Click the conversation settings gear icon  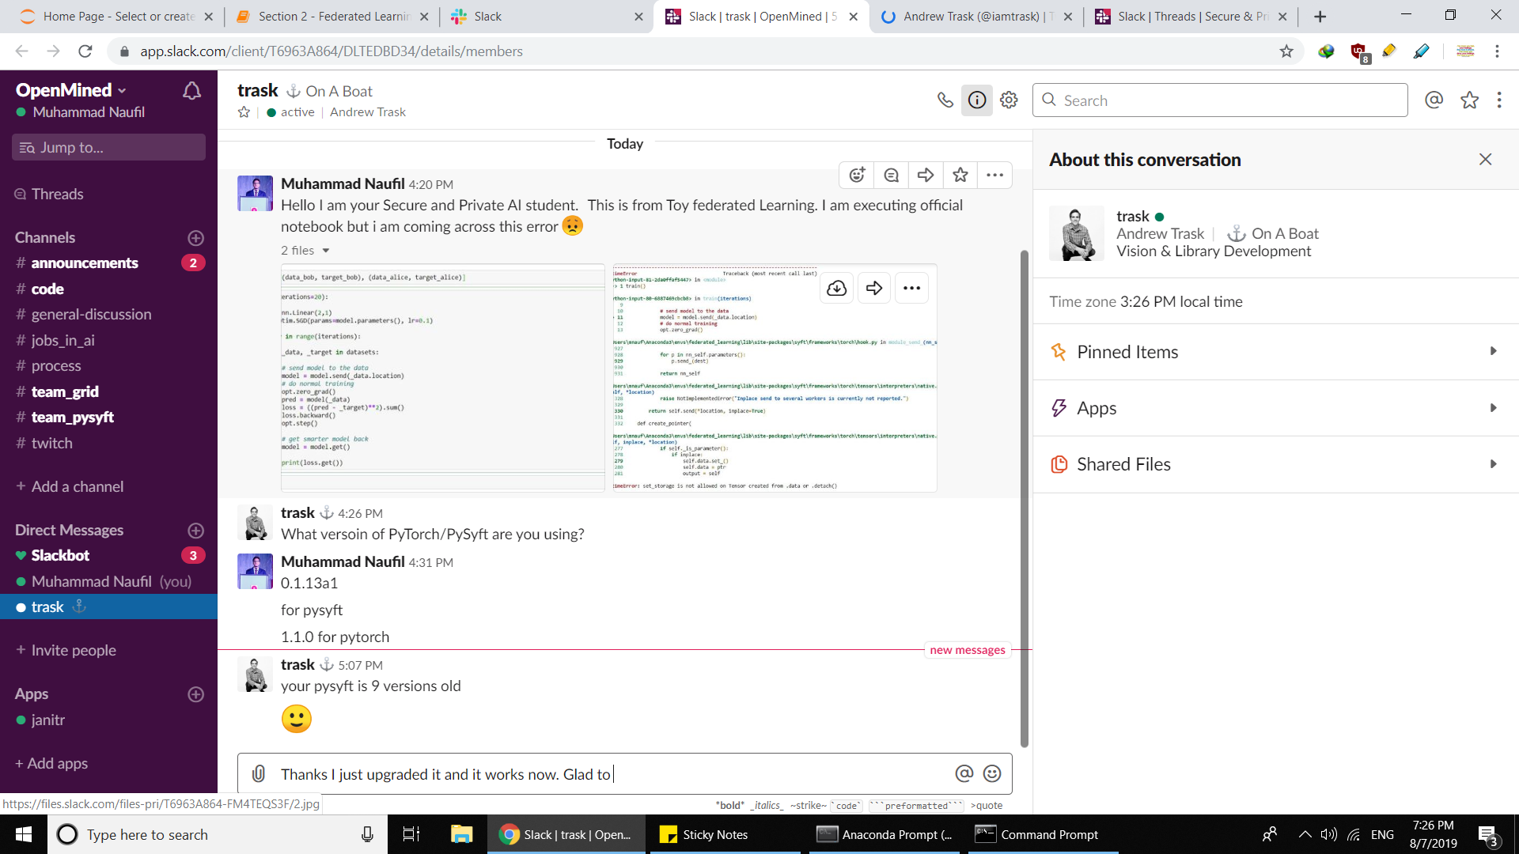[1009, 100]
